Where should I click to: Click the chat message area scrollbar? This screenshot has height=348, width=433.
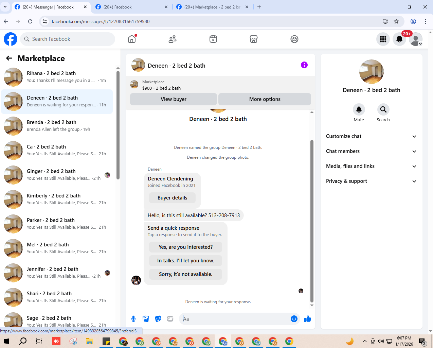click(x=312, y=221)
